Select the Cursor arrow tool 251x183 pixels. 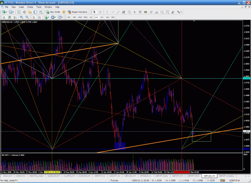94,12
